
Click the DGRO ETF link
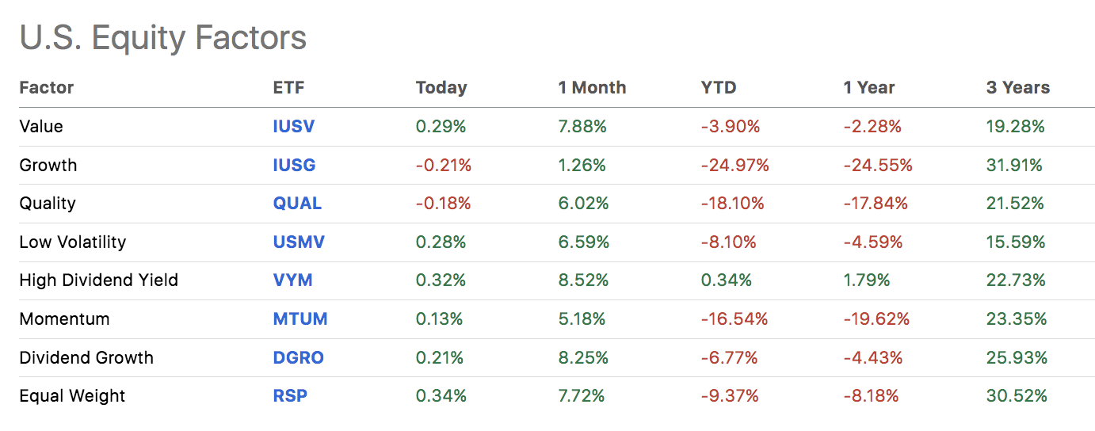click(298, 358)
